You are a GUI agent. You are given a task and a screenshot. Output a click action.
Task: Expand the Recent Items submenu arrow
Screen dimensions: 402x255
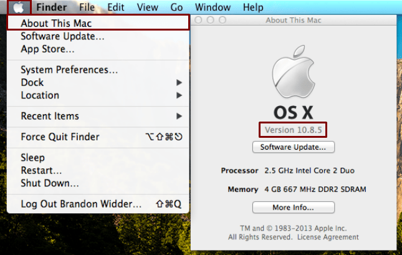click(179, 116)
